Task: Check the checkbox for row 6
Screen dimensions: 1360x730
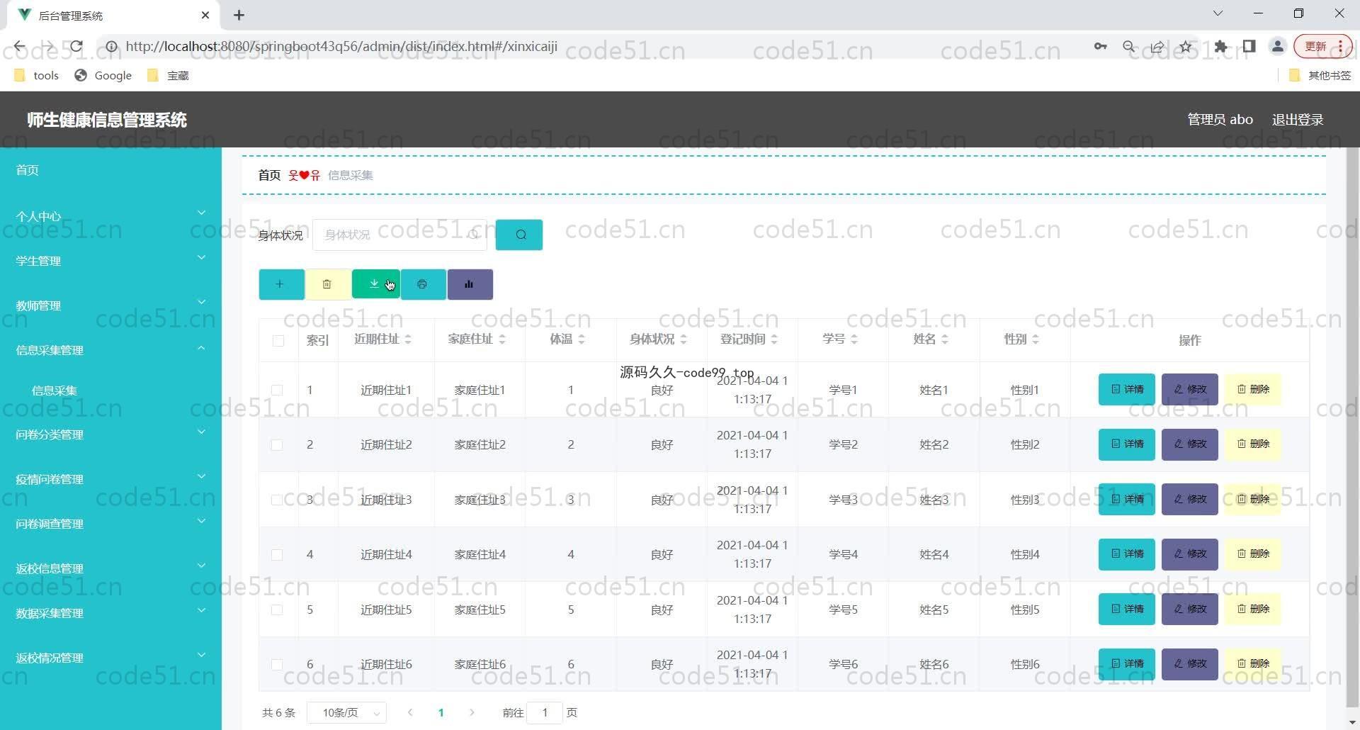Action: 277,665
